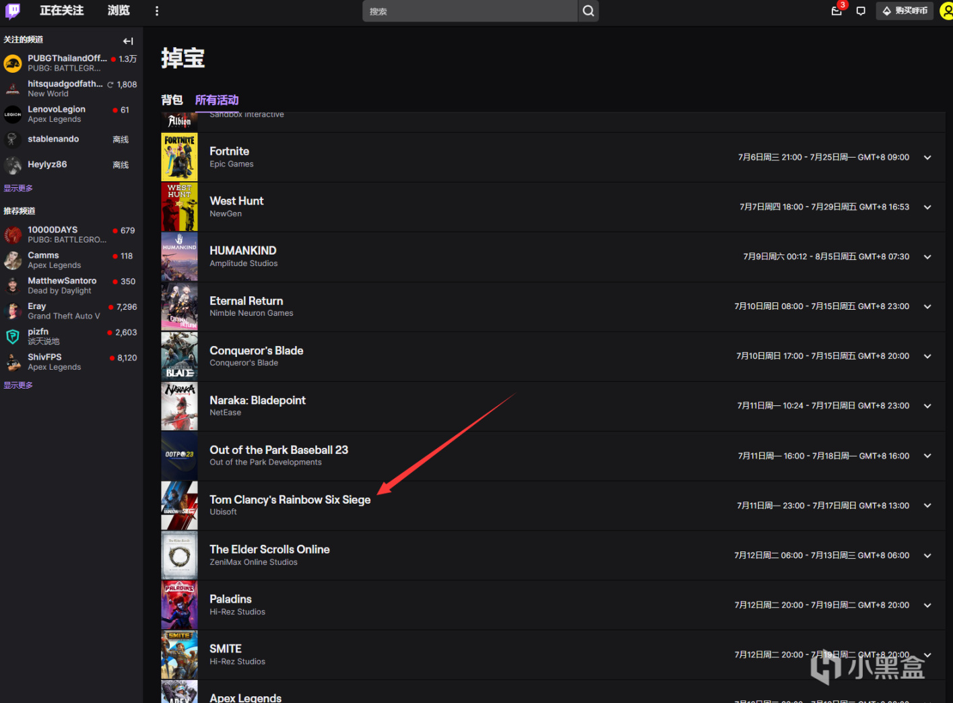Image resolution: width=953 pixels, height=703 pixels.
Task: Expand the Conqueror's Blade campaign row
Action: pyautogui.click(x=927, y=356)
